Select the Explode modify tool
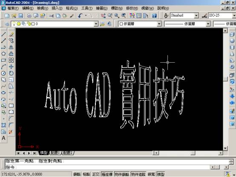This screenshot has width=236, height=177. (x=11, y=132)
